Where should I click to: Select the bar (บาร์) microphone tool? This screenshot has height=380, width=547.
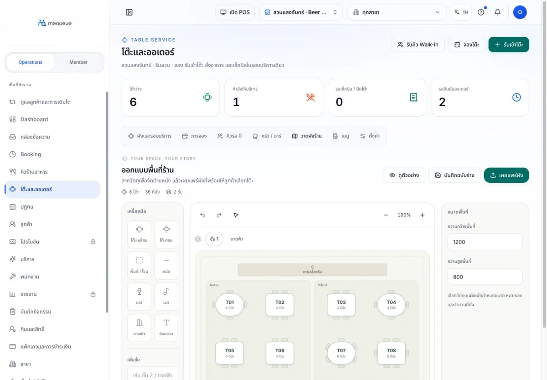tap(139, 296)
